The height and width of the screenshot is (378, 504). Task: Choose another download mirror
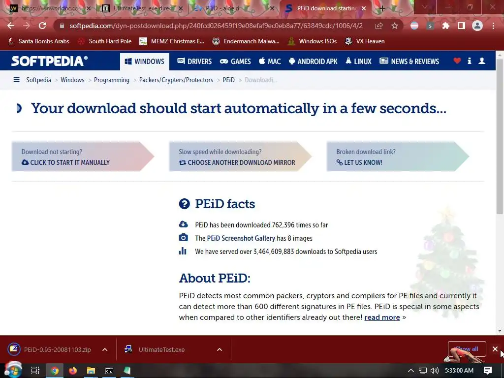tap(240, 157)
